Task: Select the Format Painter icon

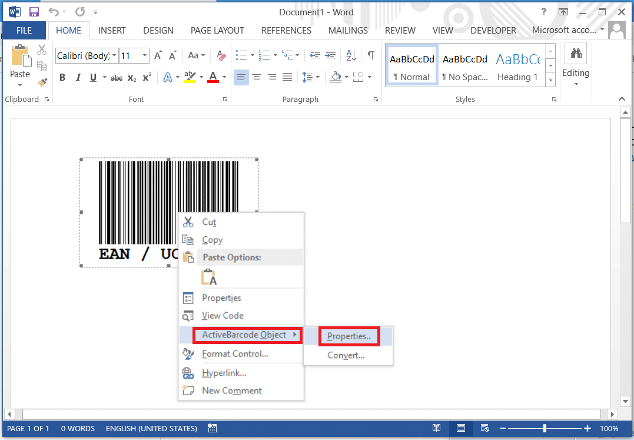Action: 42,82
